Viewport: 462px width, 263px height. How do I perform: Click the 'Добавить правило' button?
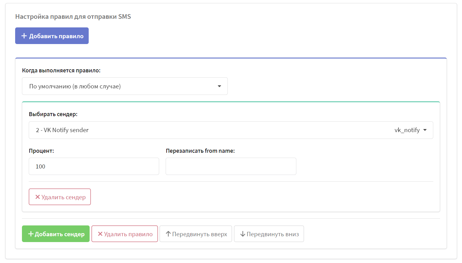[x=52, y=36]
